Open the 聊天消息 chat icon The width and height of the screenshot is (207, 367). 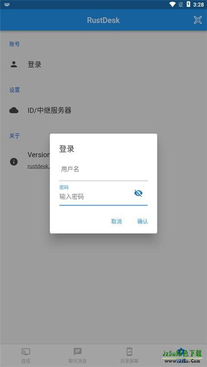click(78, 352)
